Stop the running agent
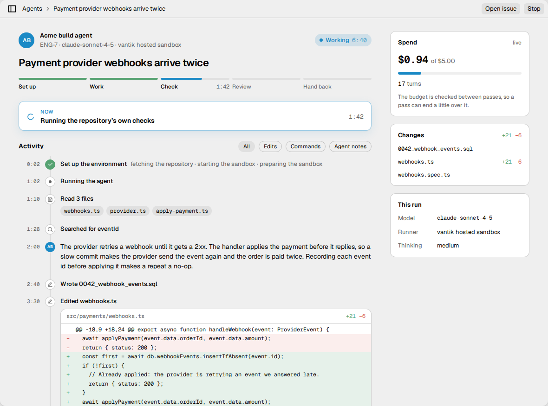 534,9
